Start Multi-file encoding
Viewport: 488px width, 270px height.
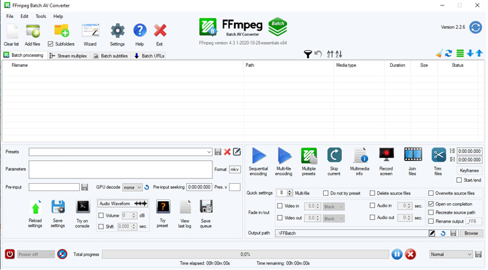tap(284, 156)
